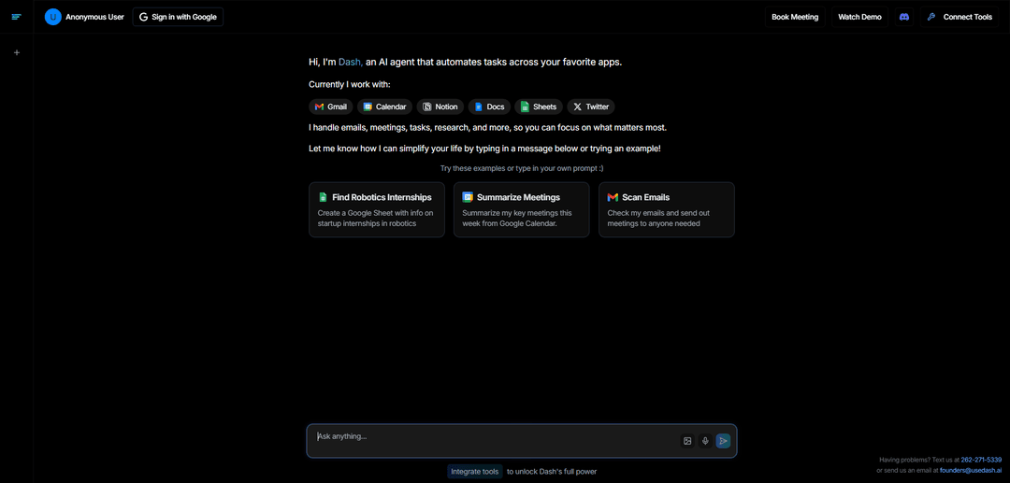Screen dimensions: 1010x483
Task: Open the Anonymous User avatar
Action: coord(52,17)
